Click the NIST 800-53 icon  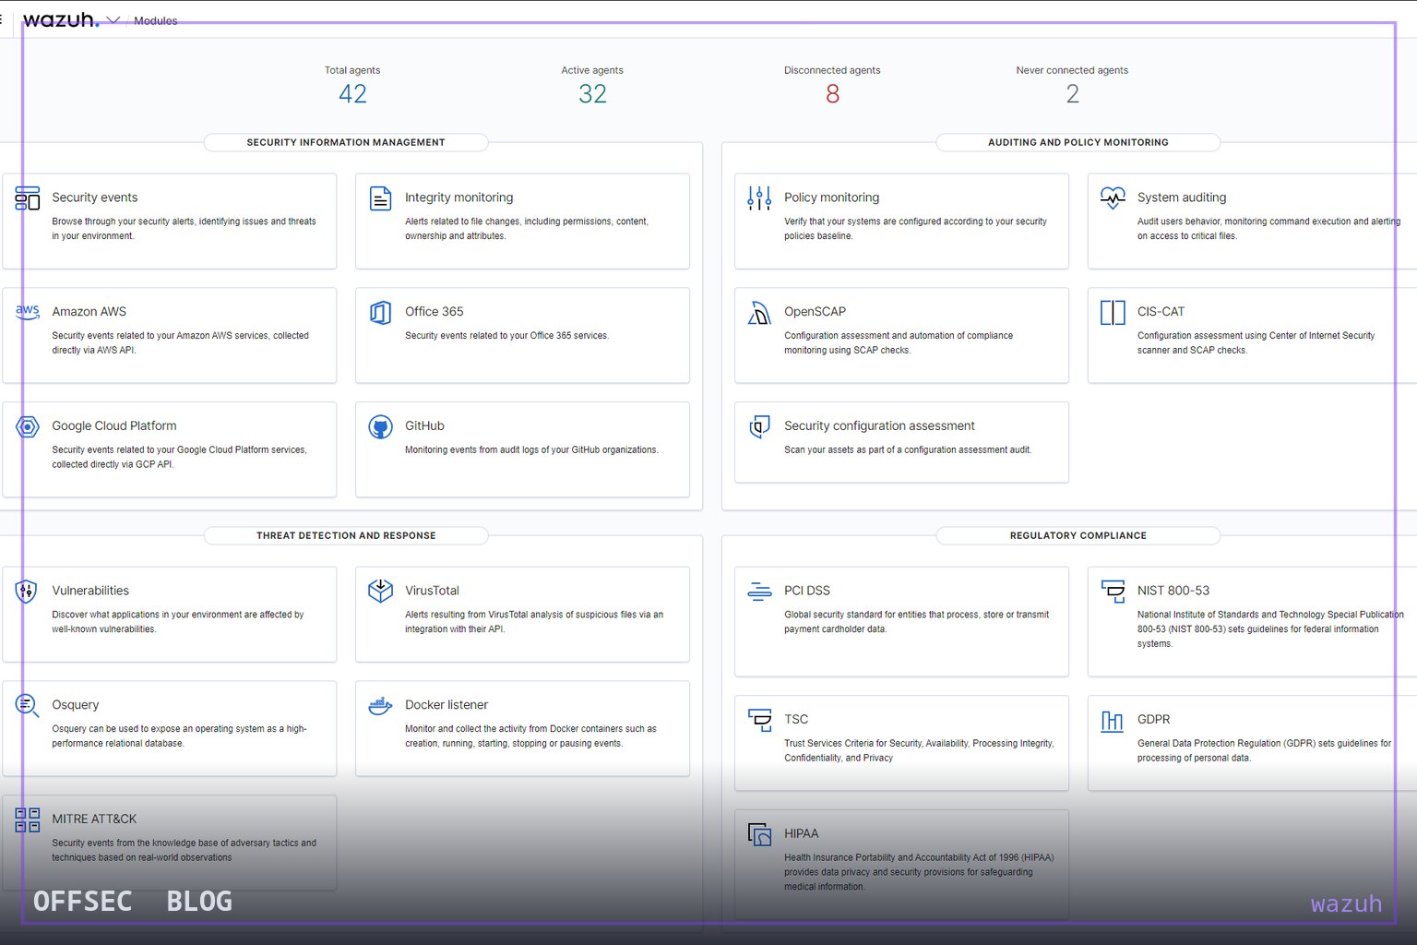[x=1113, y=591]
